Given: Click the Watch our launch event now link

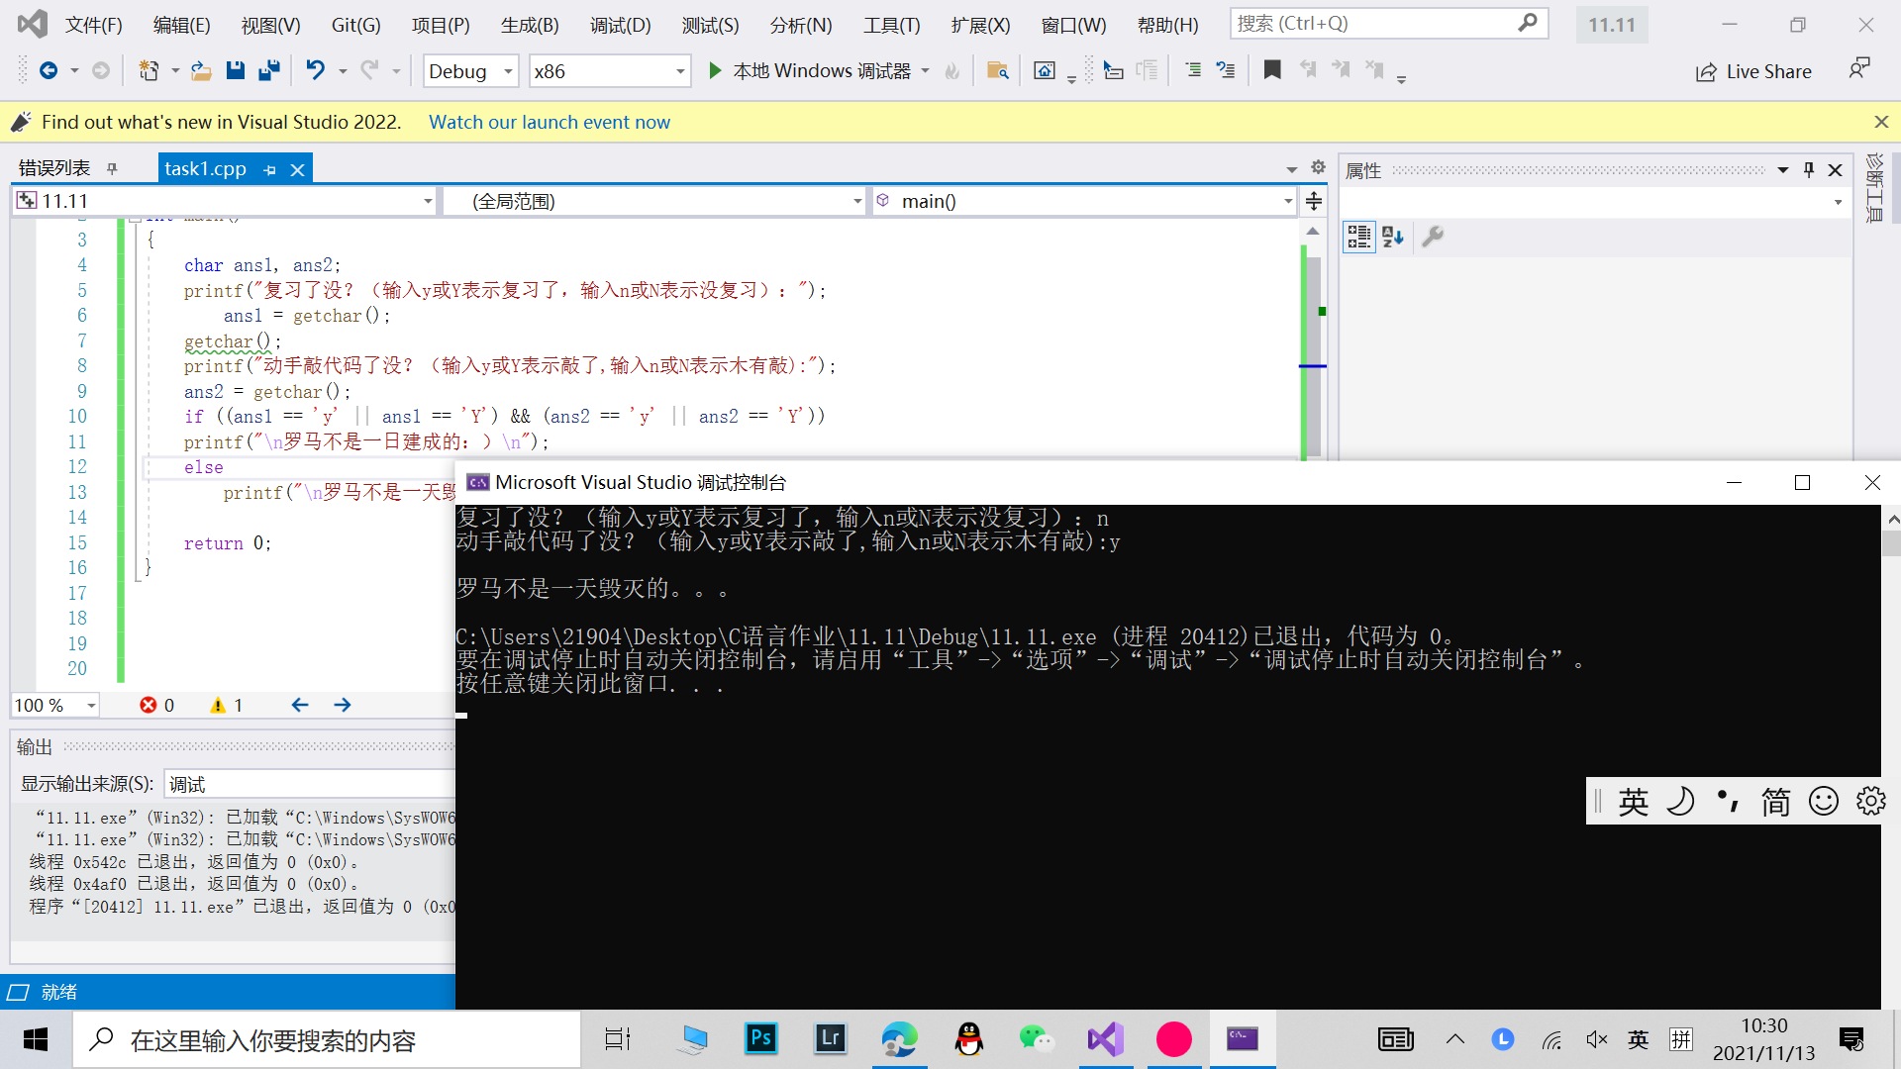Looking at the screenshot, I should [549, 122].
